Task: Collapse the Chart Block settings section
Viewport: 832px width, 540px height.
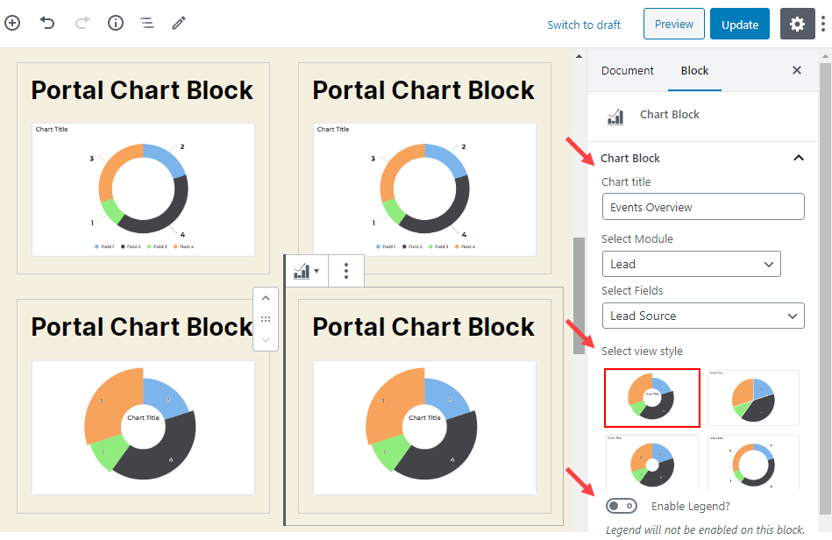Action: tap(798, 158)
